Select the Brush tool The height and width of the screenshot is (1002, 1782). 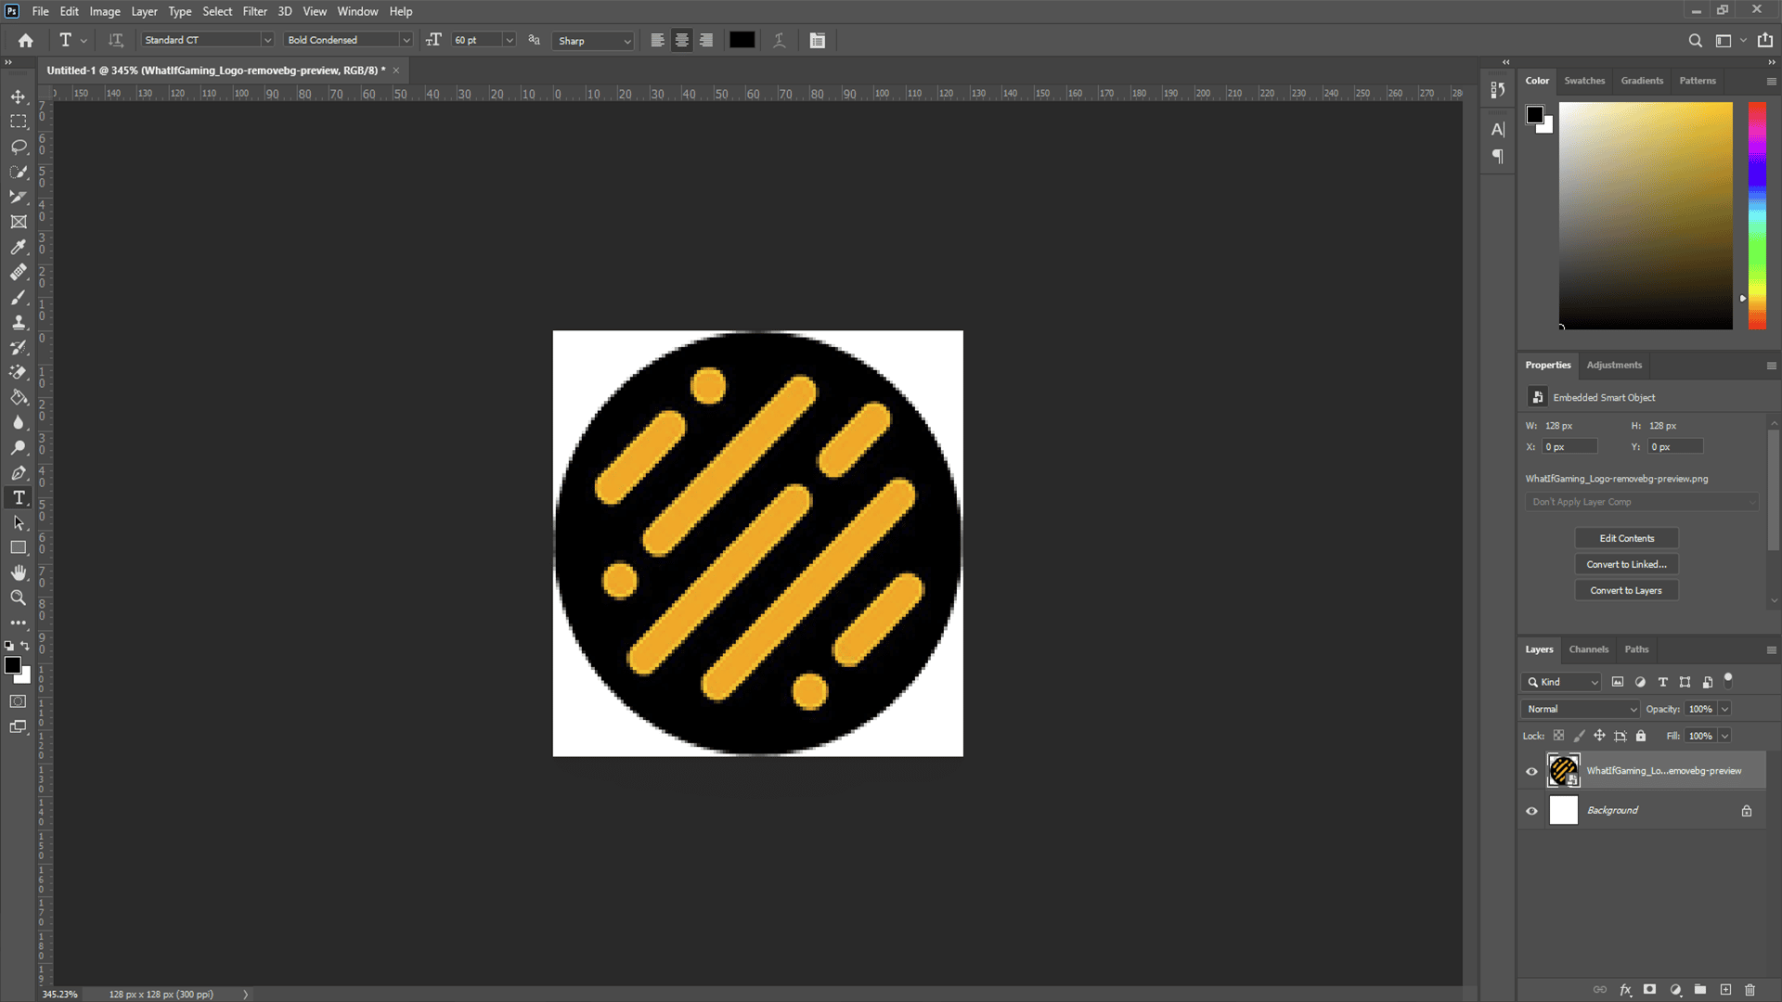tap(19, 297)
